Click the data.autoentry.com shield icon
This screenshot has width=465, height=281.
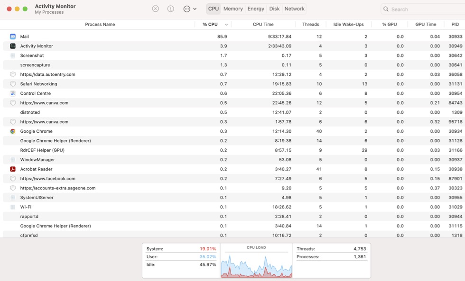coord(13,74)
